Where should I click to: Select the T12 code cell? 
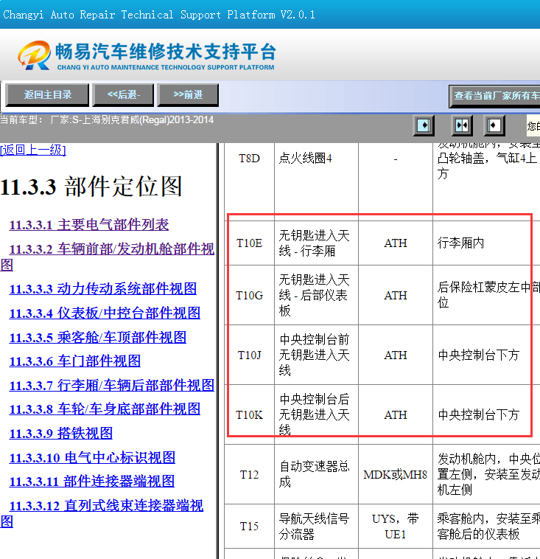pyautogui.click(x=249, y=474)
